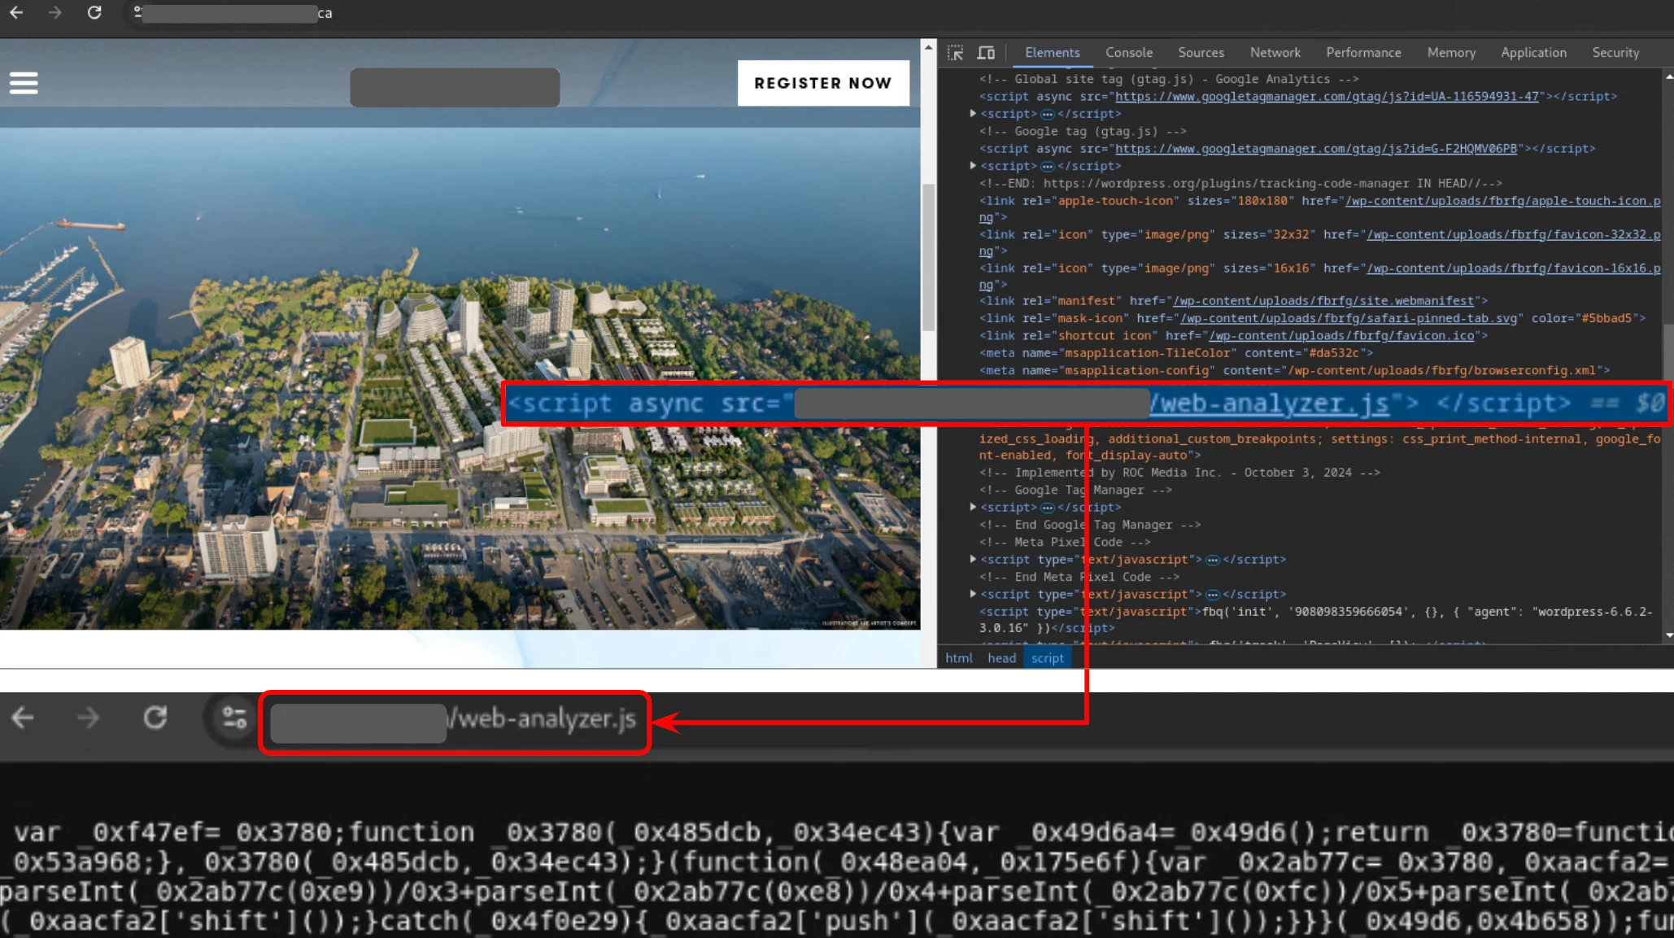Click the back arrow in lower browser window
This screenshot has width=1674, height=938.
click(23, 718)
